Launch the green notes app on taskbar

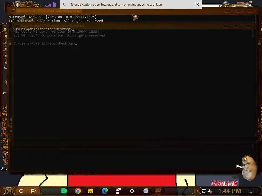coord(64,191)
